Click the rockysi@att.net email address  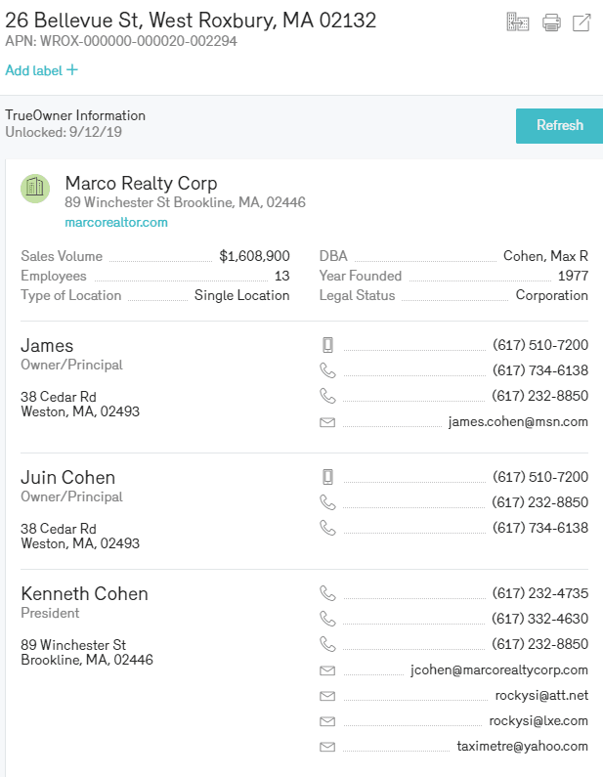click(x=541, y=696)
